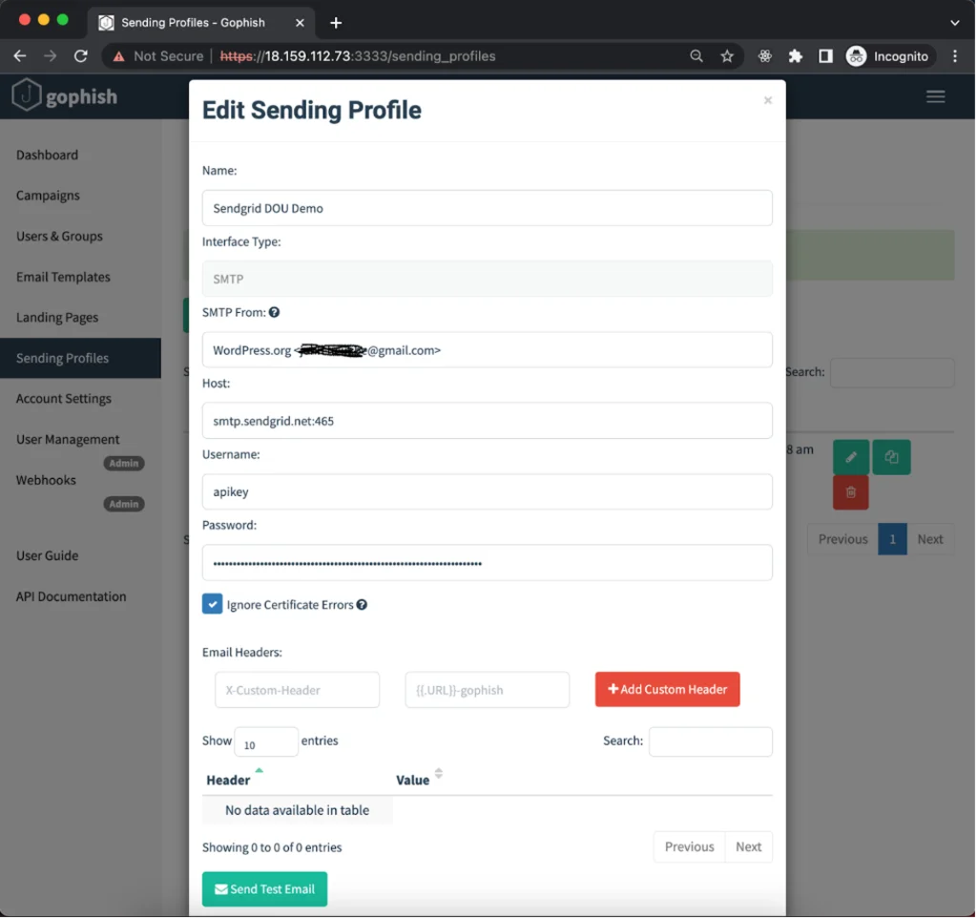Click the SMTP From help icon
This screenshot has width=977, height=918.
pyautogui.click(x=274, y=312)
